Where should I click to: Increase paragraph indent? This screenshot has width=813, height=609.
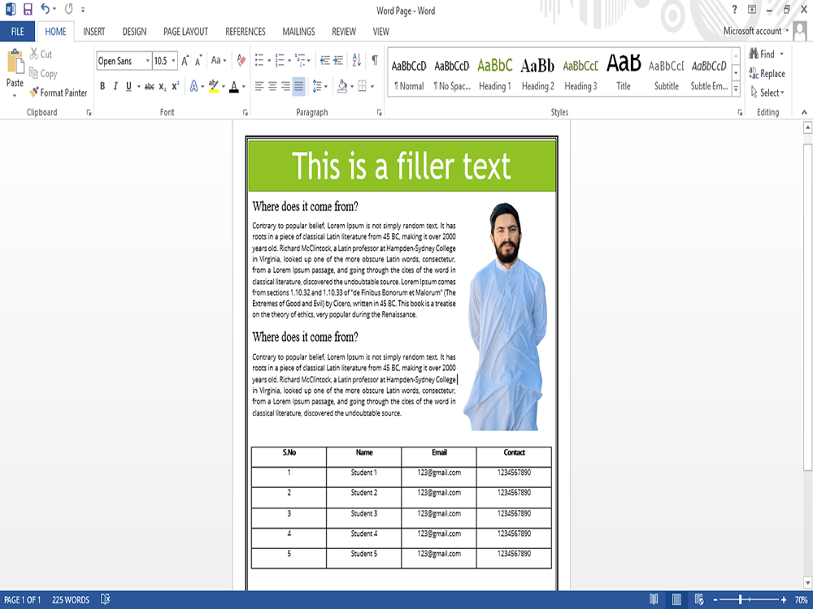click(338, 61)
